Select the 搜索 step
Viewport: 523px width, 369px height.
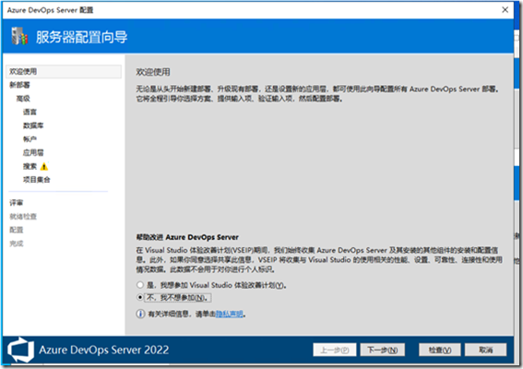click(30, 166)
